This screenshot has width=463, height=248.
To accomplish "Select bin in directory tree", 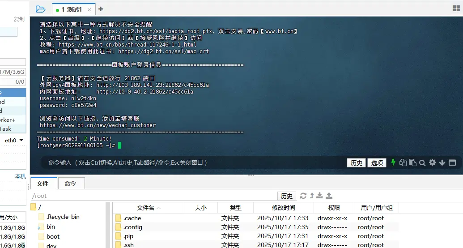I will coord(51,227).
